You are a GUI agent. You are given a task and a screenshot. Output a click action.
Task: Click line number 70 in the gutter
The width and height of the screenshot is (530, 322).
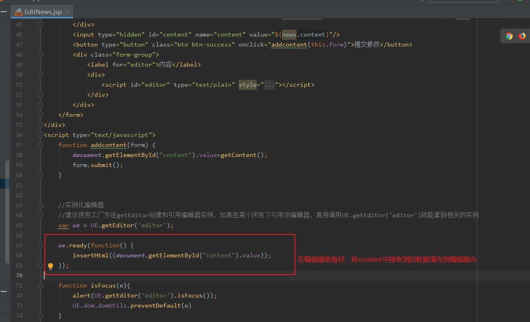point(19,275)
